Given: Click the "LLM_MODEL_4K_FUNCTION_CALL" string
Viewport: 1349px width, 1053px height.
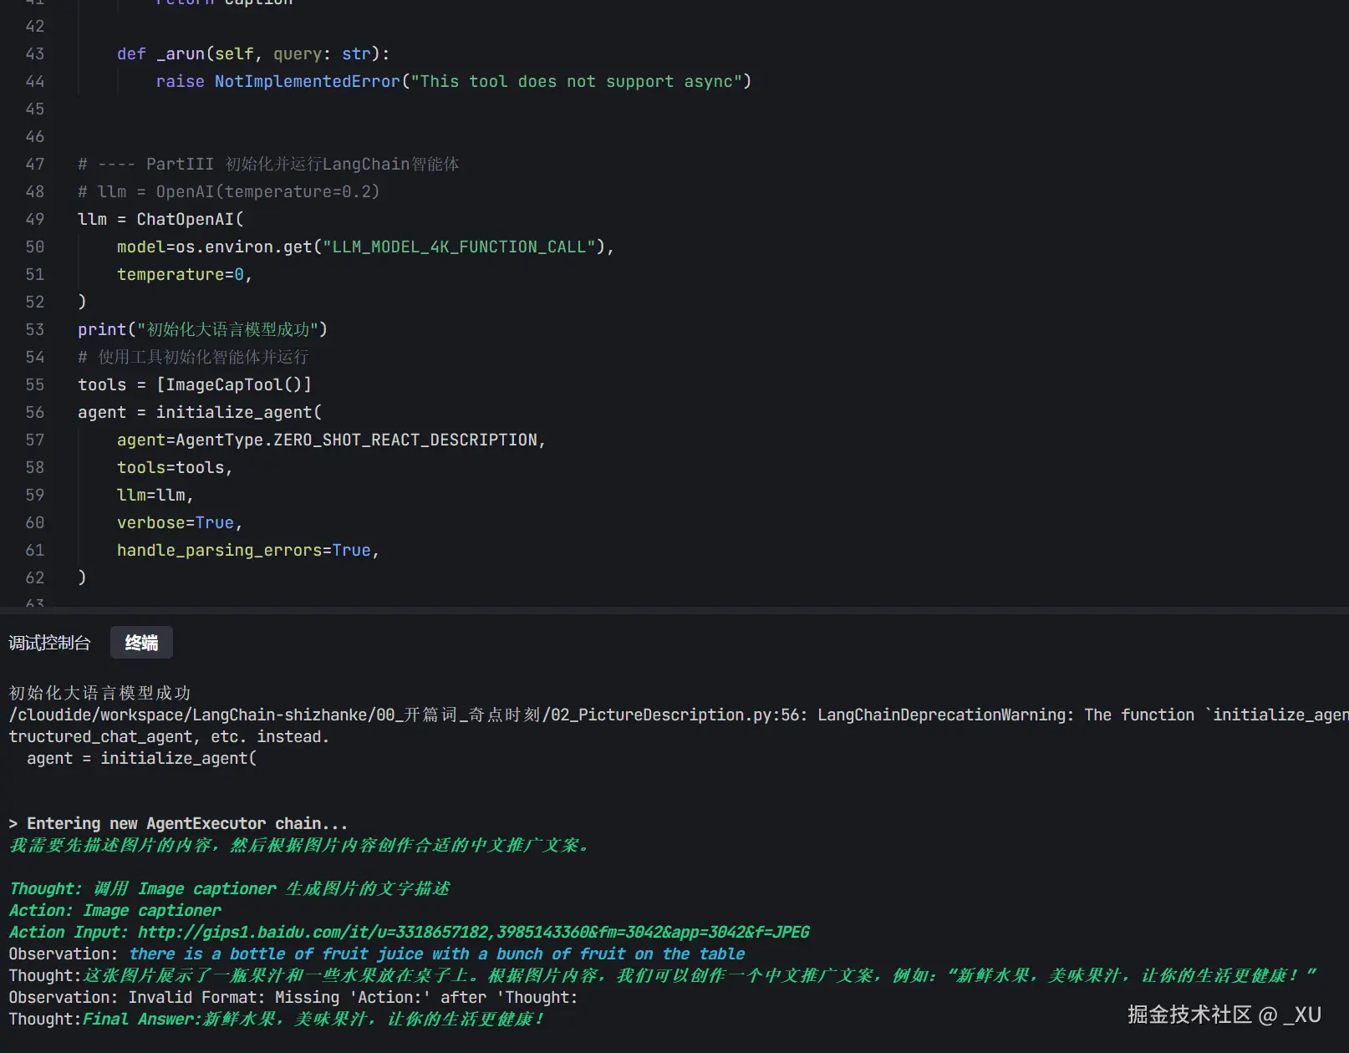Looking at the screenshot, I should tap(459, 247).
